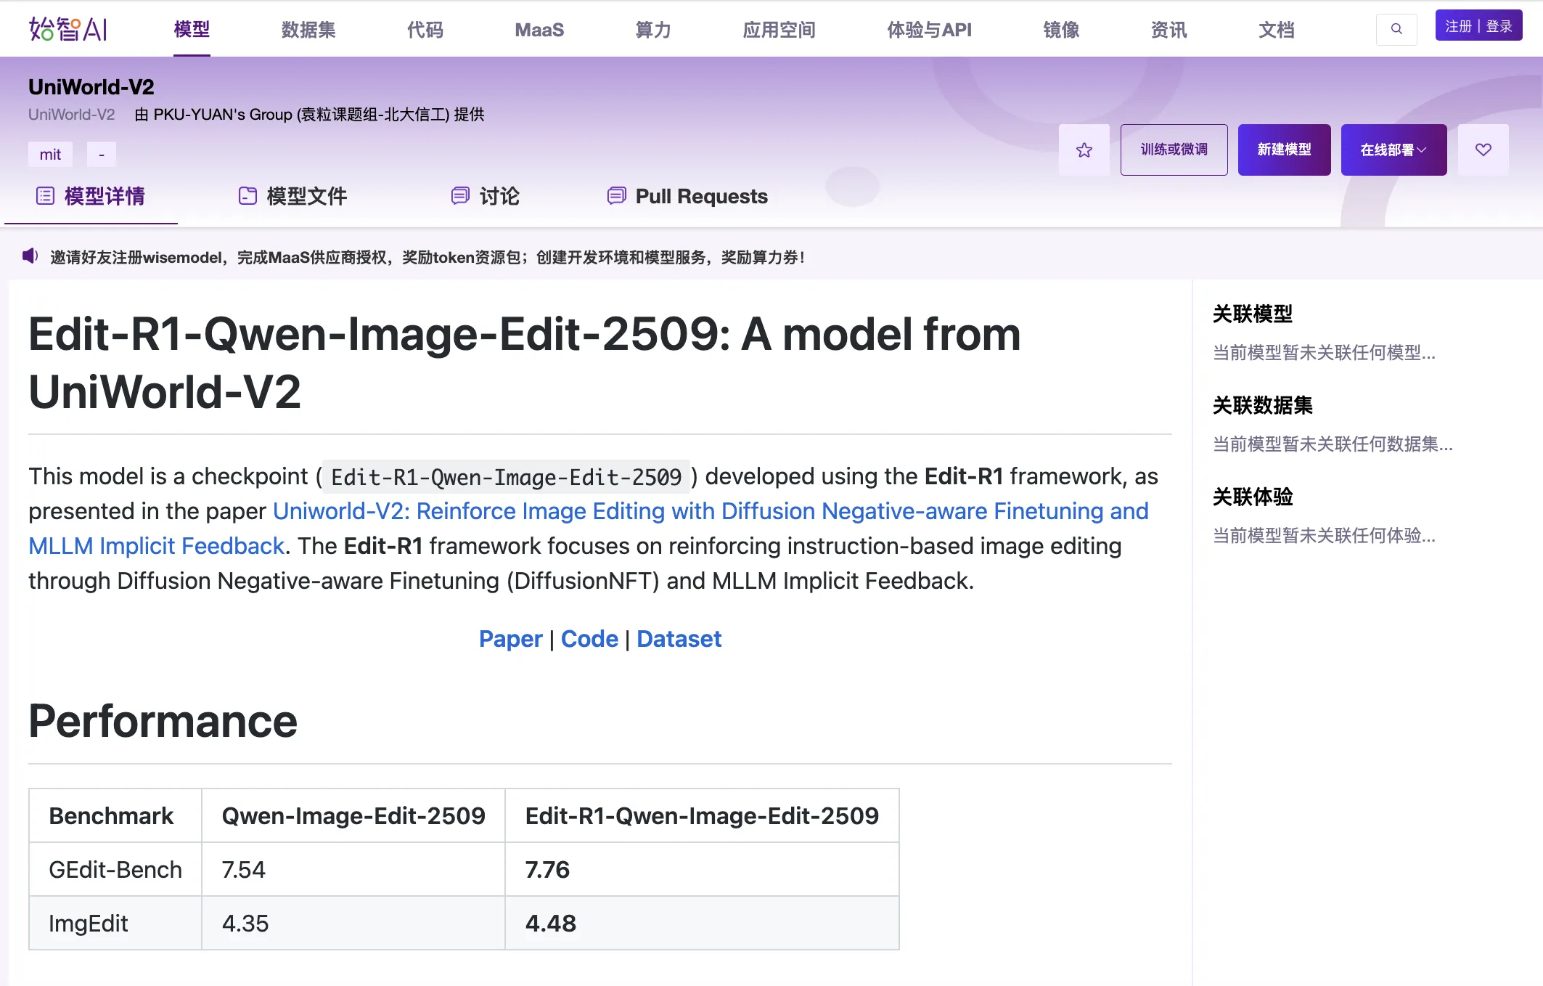
Task: Click the 训练或微调 button
Action: [x=1174, y=150]
